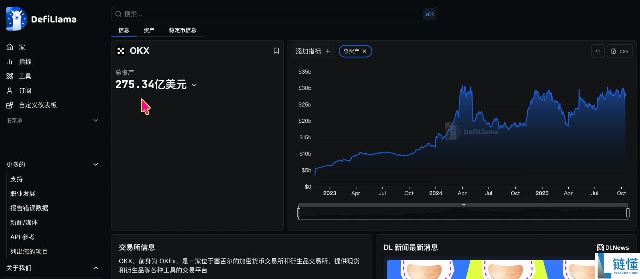This screenshot has width=640, height=279.
Task: Click the right range slider handle
Action: [x=628, y=213]
